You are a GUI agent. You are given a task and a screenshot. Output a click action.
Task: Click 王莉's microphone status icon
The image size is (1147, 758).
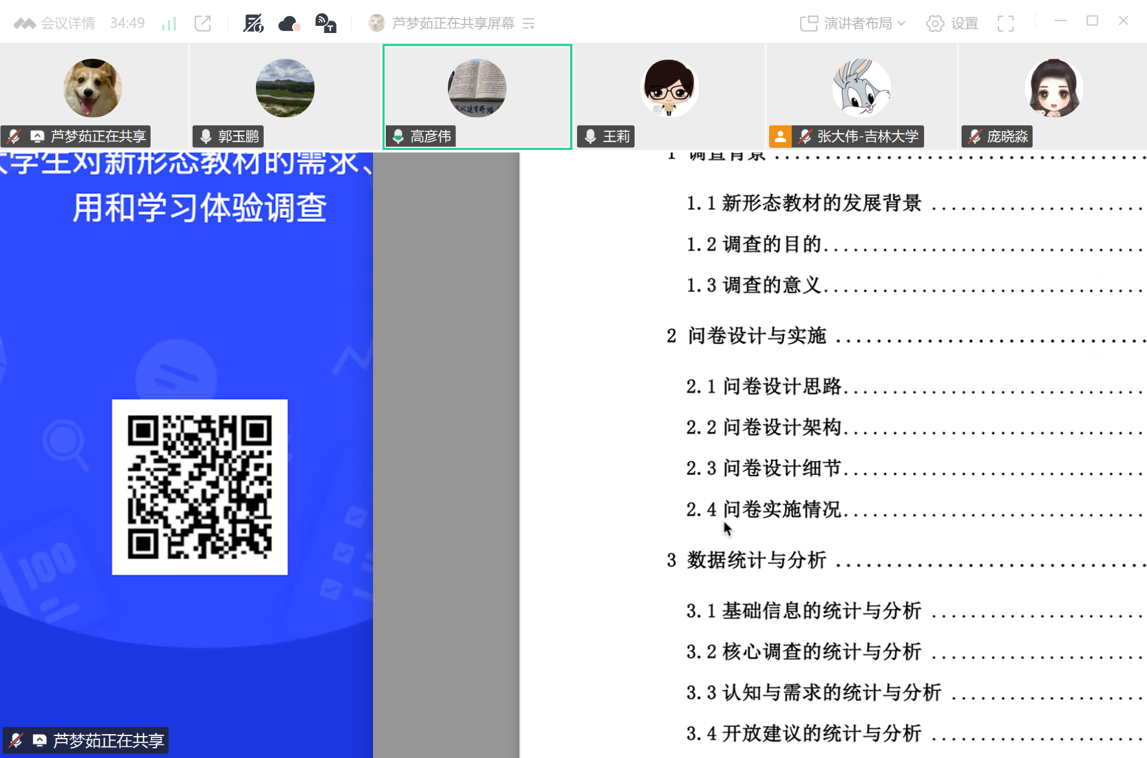pos(590,136)
